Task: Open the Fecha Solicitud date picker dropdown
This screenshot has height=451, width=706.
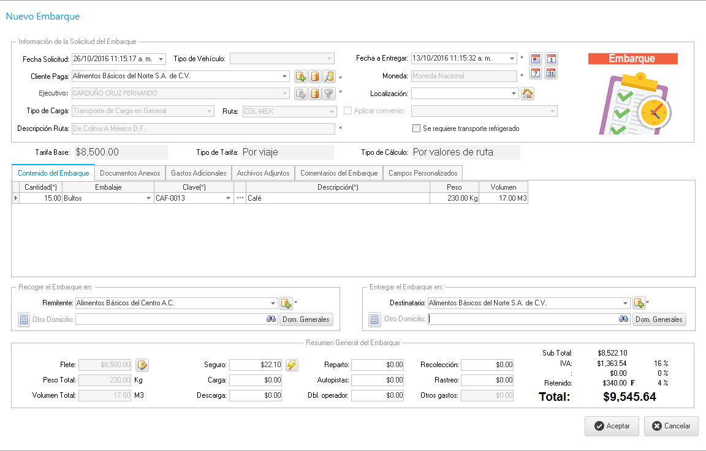Action: pos(161,59)
